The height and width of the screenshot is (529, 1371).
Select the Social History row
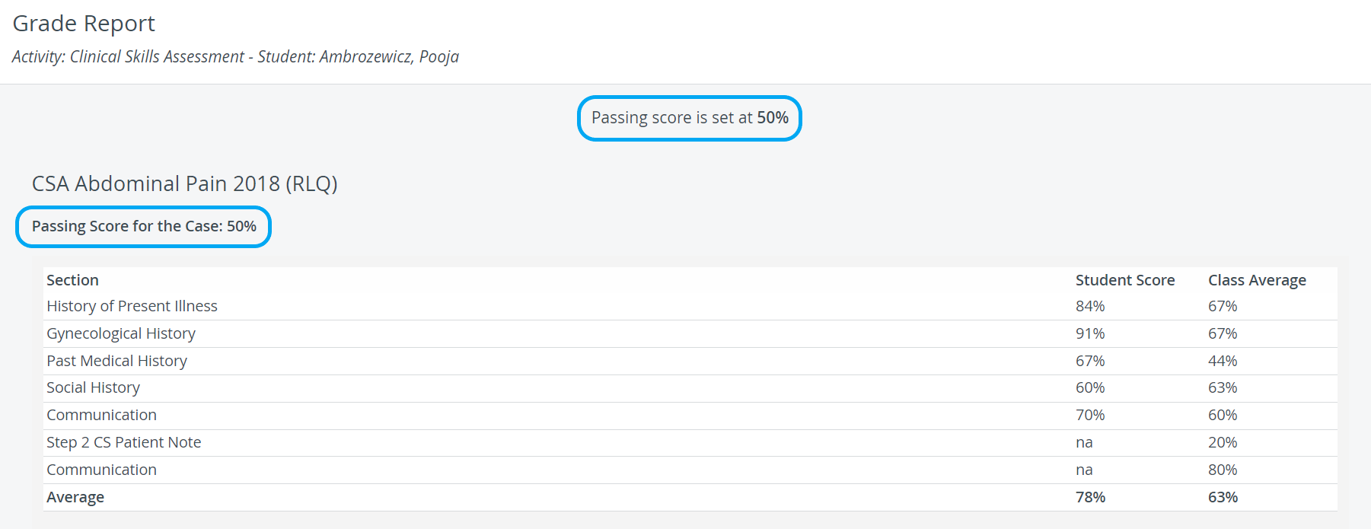click(x=690, y=388)
